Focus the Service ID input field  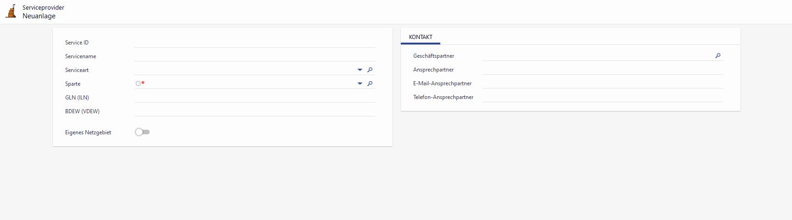tap(254, 42)
